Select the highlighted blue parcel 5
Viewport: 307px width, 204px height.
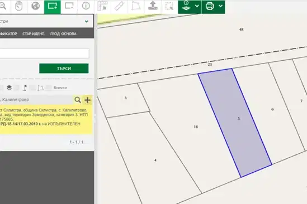point(235,123)
